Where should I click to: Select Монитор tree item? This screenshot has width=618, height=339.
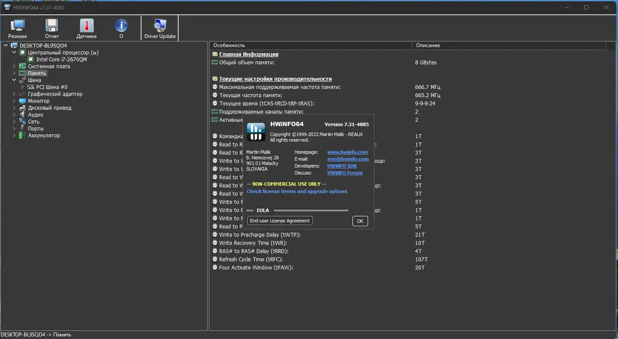pos(38,101)
